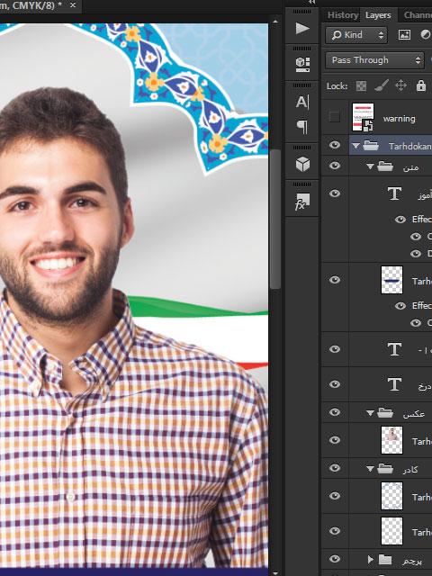This screenshot has width=432, height=576.
Task: Show the warning layer visibility box
Action: coord(334,117)
